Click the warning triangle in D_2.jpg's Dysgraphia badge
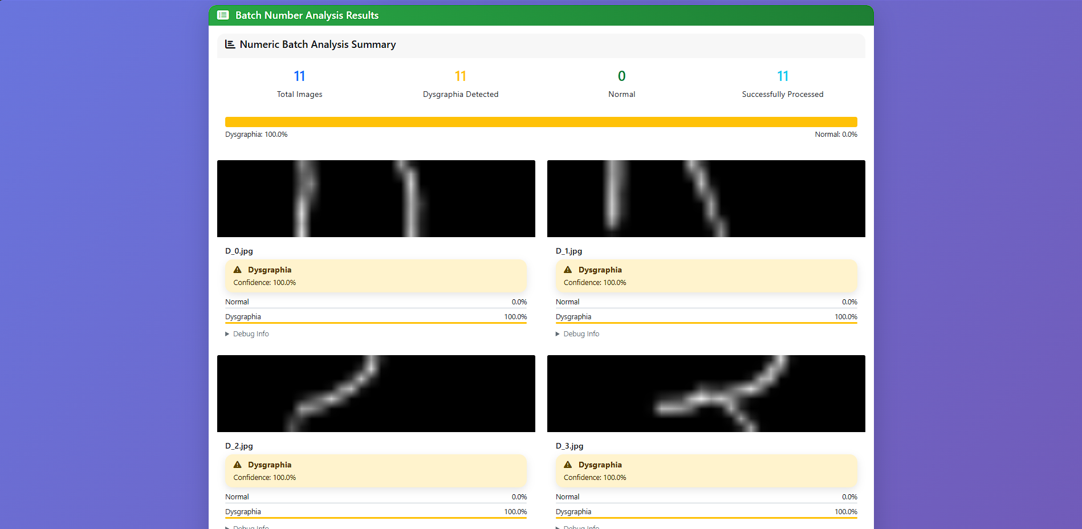The image size is (1082, 529). [x=238, y=464]
